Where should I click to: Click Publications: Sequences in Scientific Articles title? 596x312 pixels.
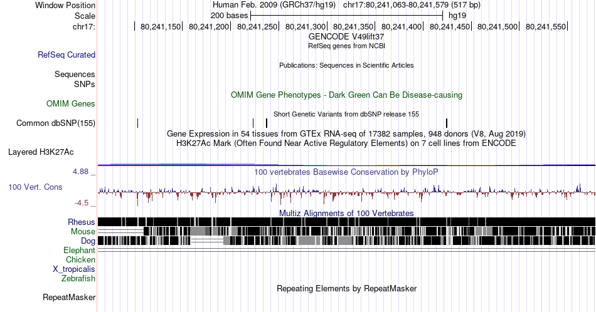click(346, 65)
